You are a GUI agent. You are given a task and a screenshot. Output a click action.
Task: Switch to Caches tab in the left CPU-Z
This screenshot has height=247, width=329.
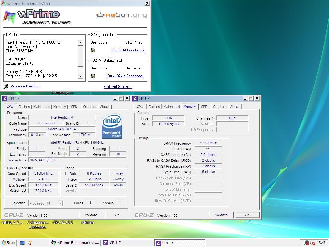[24, 107]
